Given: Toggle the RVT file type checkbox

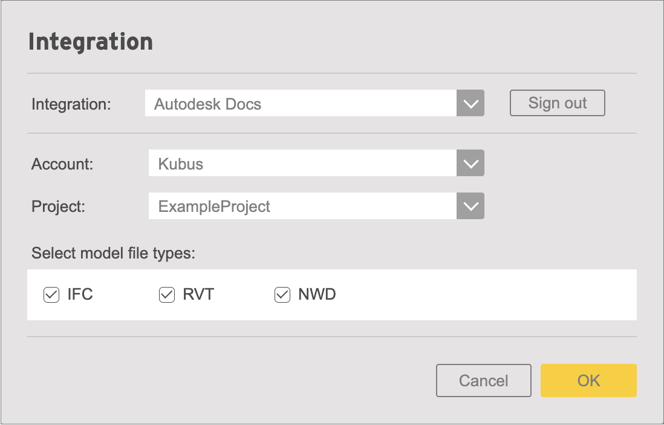Looking at the screenshot, I should tap(167, 295).
